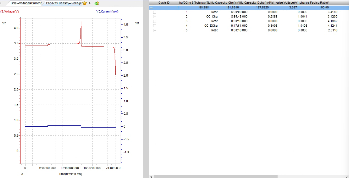The image size is (349, 178).
Task: Click the 100.00 fading ratio value
Action: pyautogui.click(x=324, y=7)
